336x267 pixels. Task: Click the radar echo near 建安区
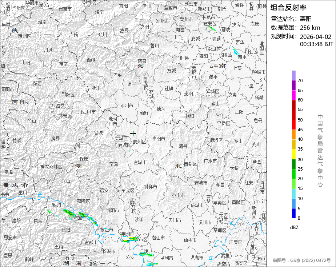(x=211, y=28)
